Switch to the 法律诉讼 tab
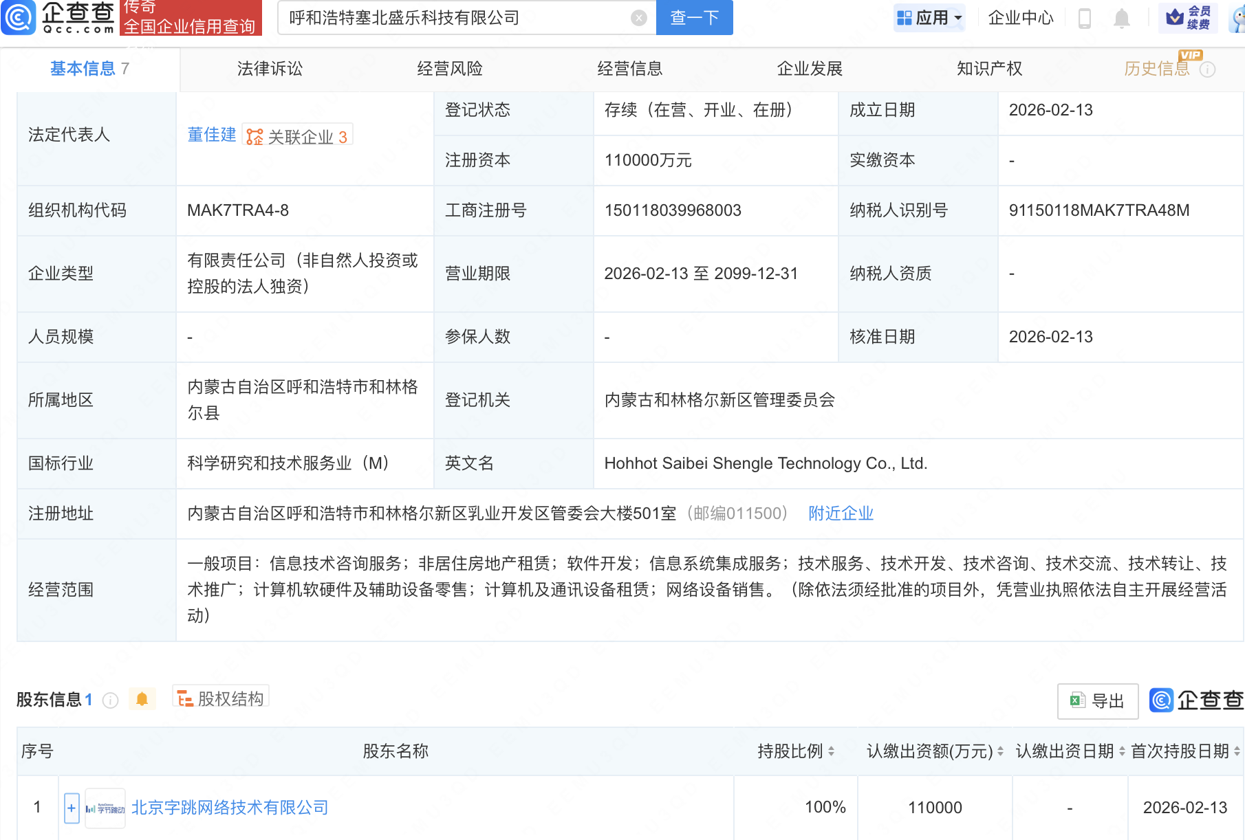Viewport: 1245px width, 840px height. [270, 69]
